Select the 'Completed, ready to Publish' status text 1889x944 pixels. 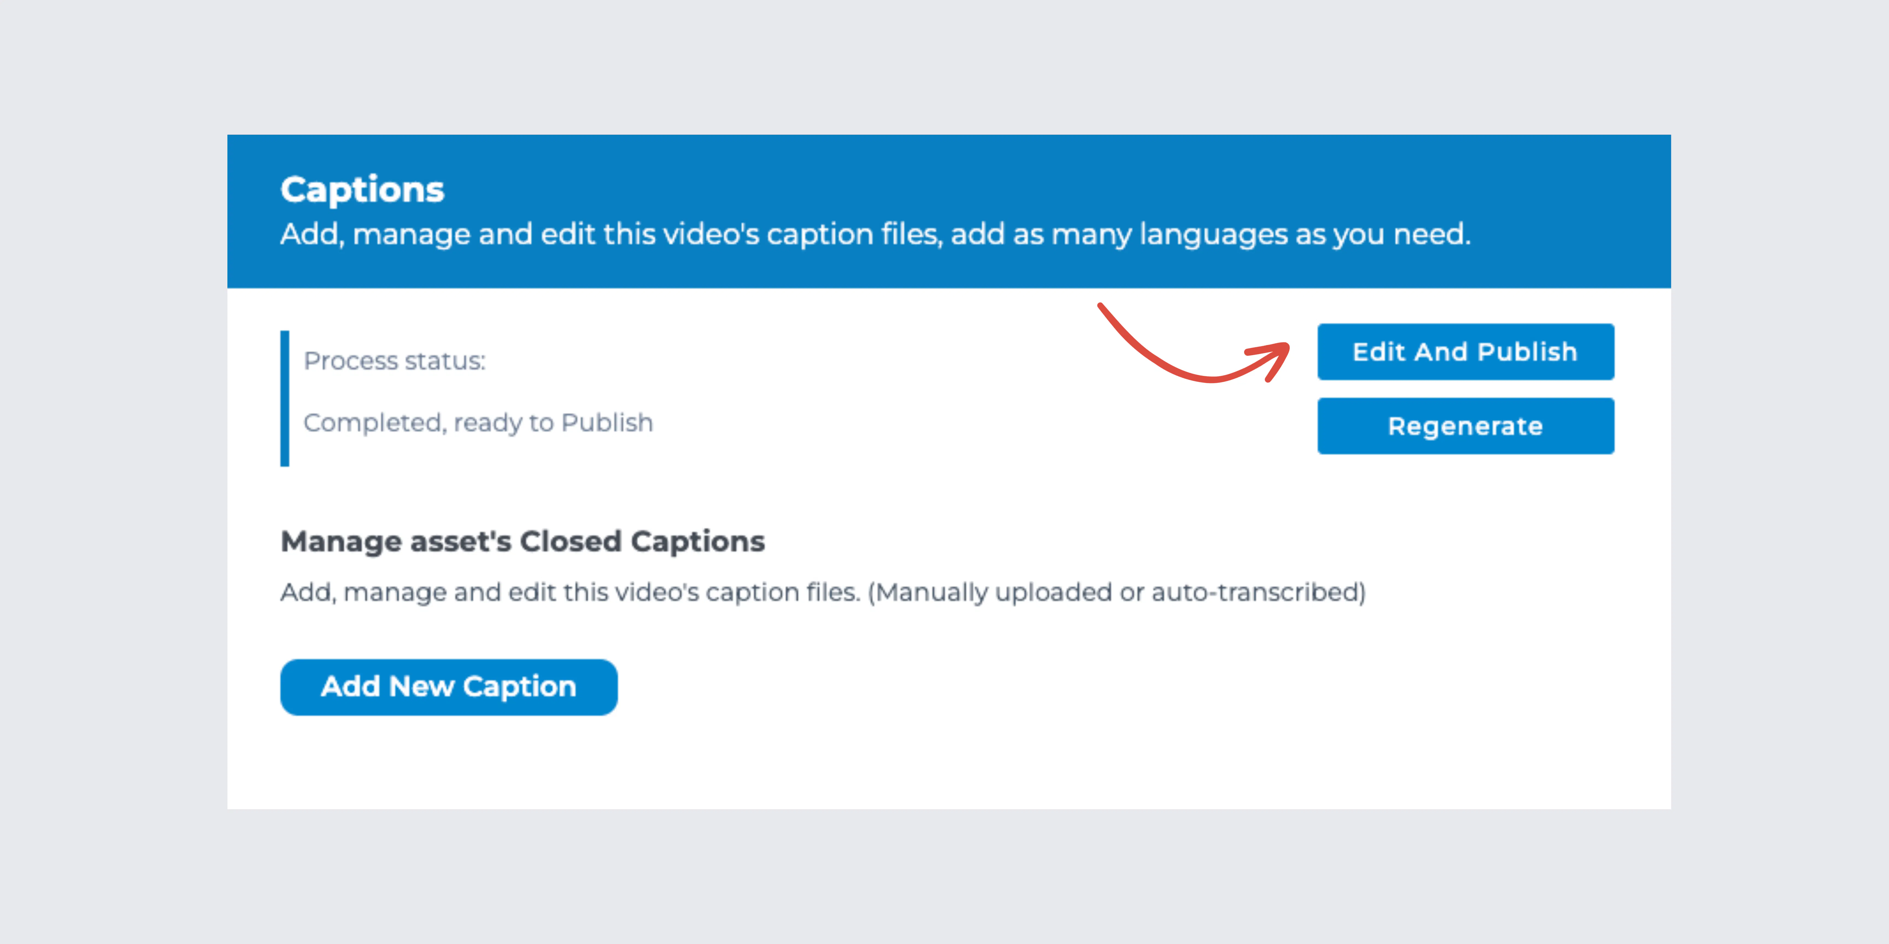click(478, 423)
